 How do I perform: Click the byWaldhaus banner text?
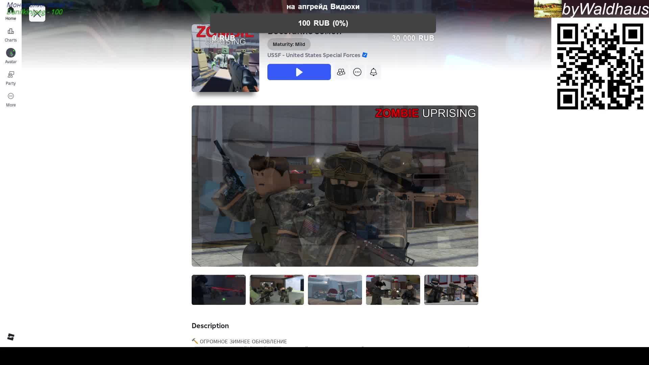point(605,9)
